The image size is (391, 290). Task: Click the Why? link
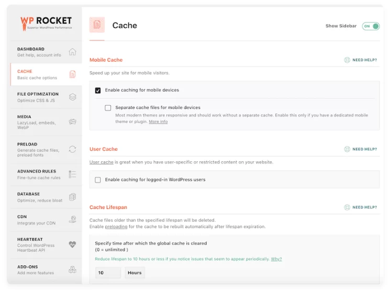coord(276,259)
